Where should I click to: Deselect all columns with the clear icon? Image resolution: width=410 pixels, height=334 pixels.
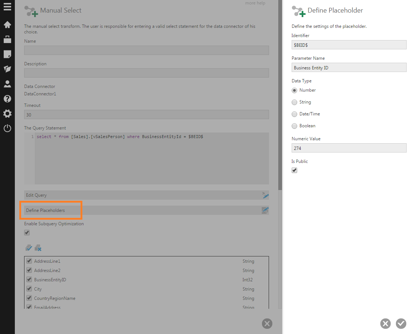37,247
